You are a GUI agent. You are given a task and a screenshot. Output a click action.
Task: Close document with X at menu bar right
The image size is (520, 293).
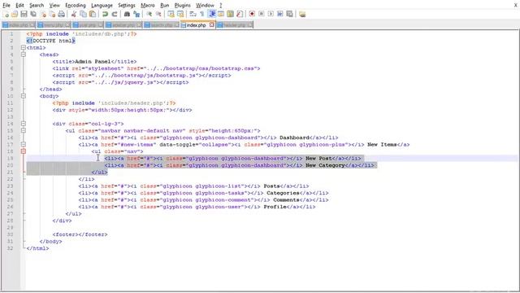pos(516,5)
